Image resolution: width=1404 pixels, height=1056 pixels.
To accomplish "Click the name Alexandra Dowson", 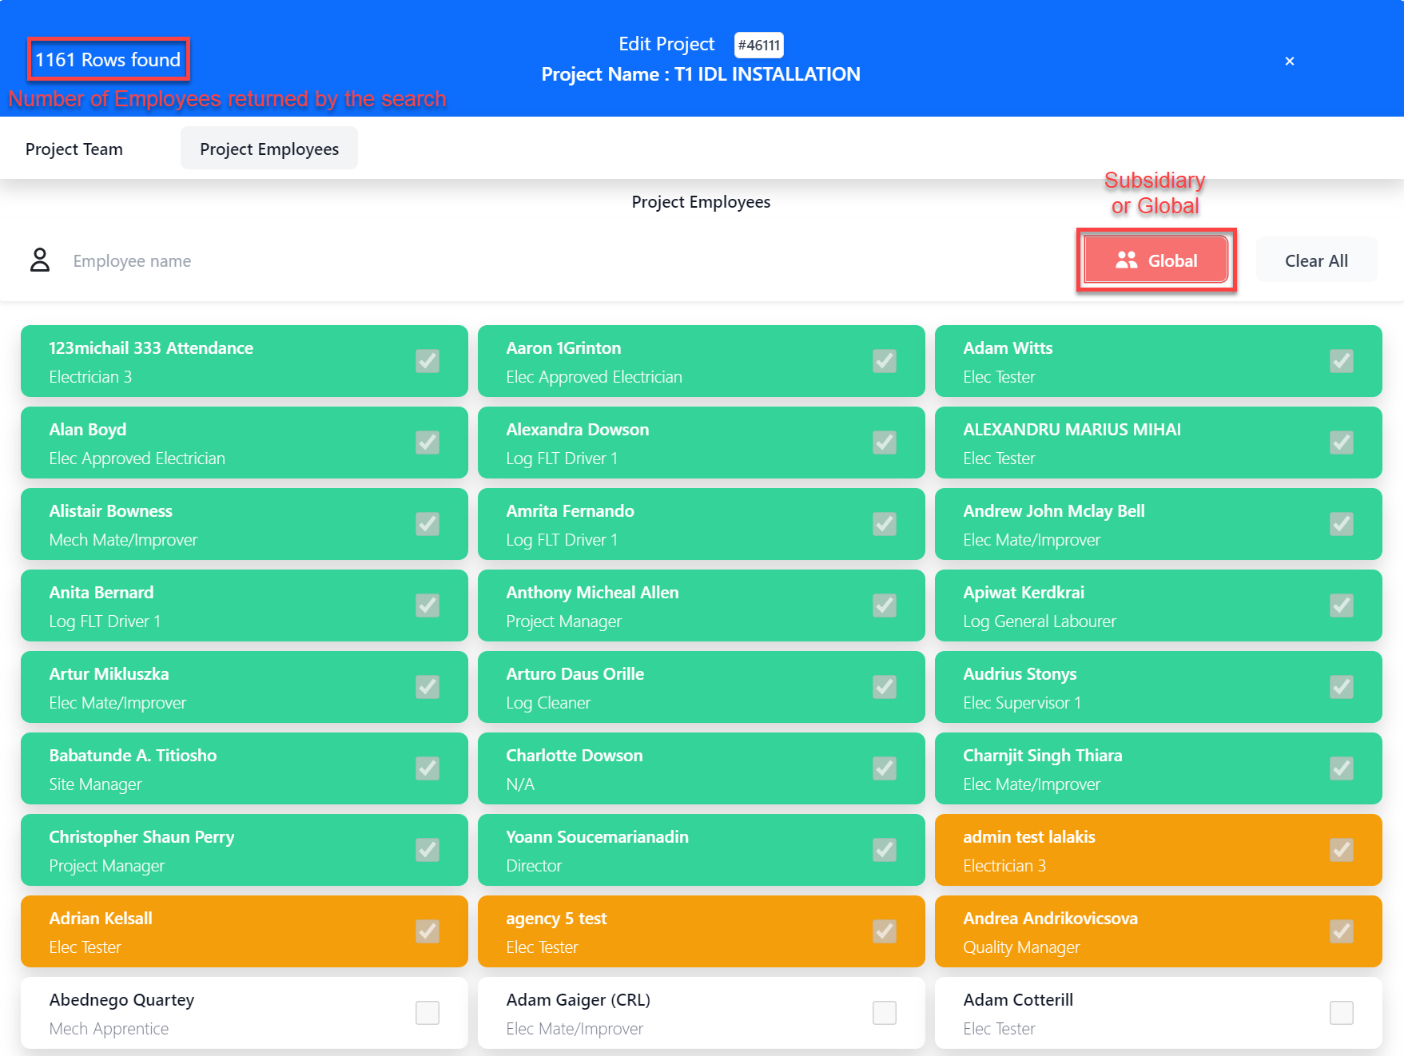I will [578, 430].
